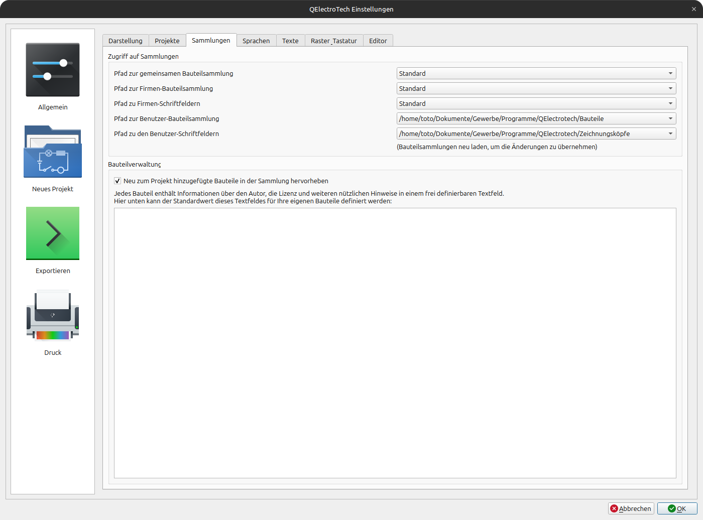703x520 pixels.
Task: Select the Neues Projekt folder icon
Action: coord(53,152)
